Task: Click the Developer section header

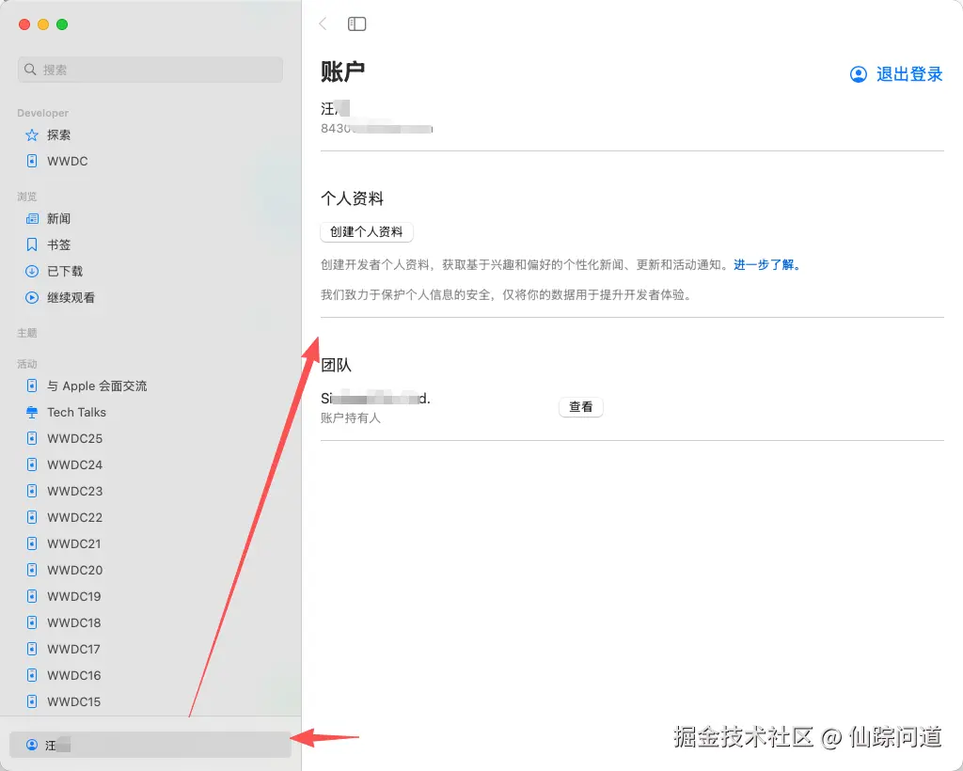Action: click(43, 113)
